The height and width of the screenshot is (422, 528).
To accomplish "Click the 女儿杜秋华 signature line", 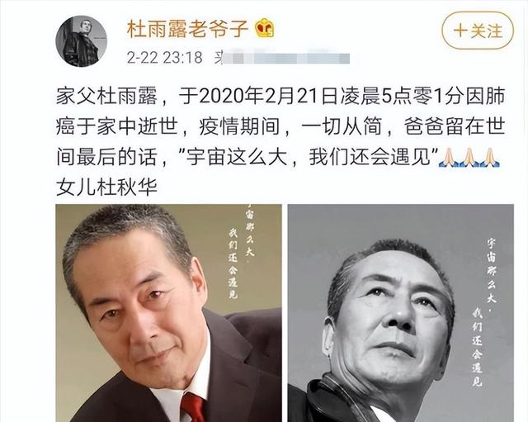I will point(106,187).
